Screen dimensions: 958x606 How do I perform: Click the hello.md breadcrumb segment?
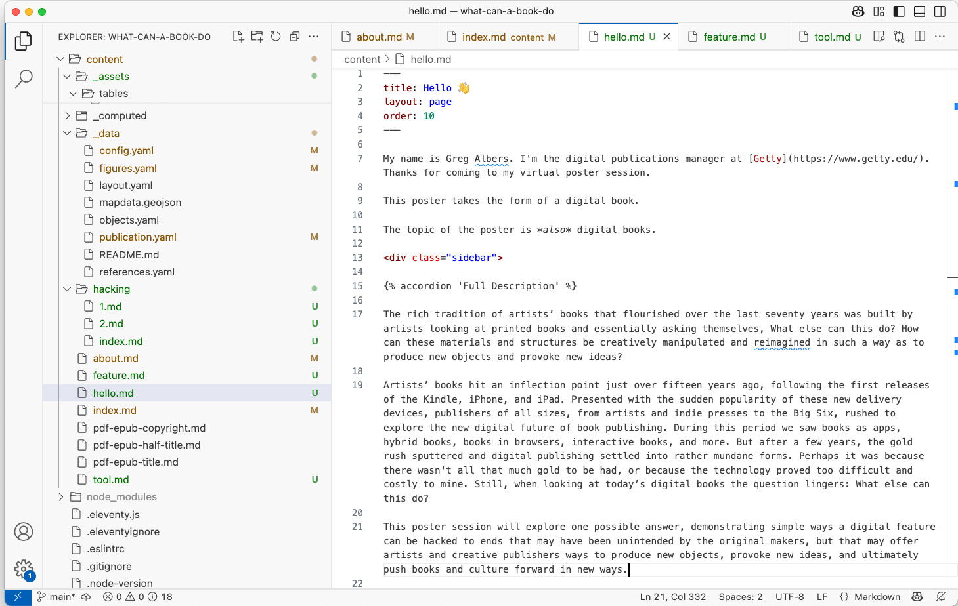[x=424, y=59]
